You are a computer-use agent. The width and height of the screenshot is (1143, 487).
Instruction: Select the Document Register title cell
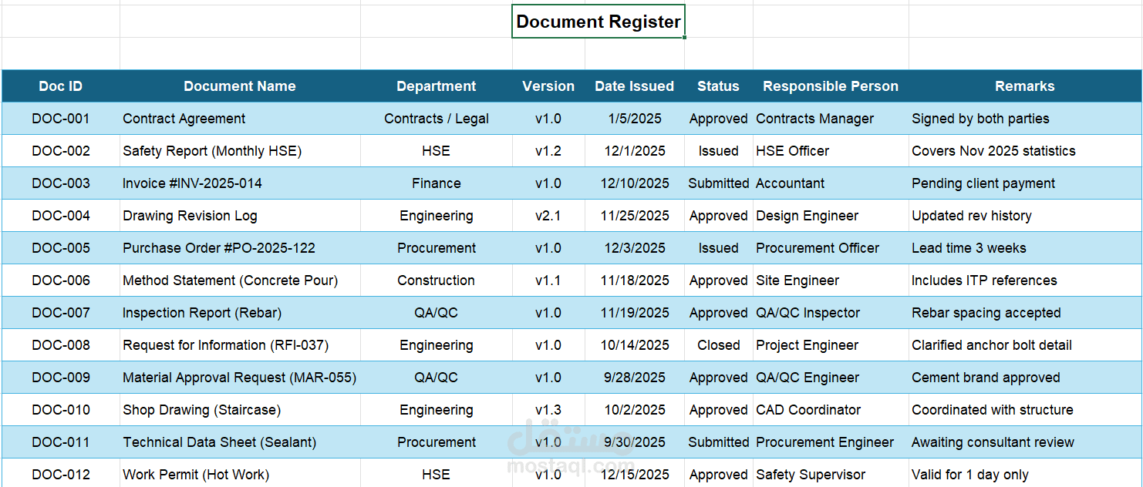coord(598,22)
